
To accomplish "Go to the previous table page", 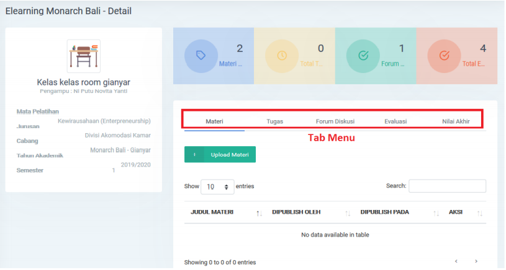I will point(456,261).
